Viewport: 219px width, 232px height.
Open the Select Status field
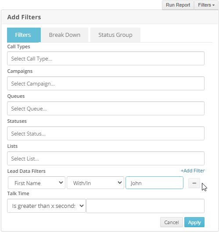(106, 133)
